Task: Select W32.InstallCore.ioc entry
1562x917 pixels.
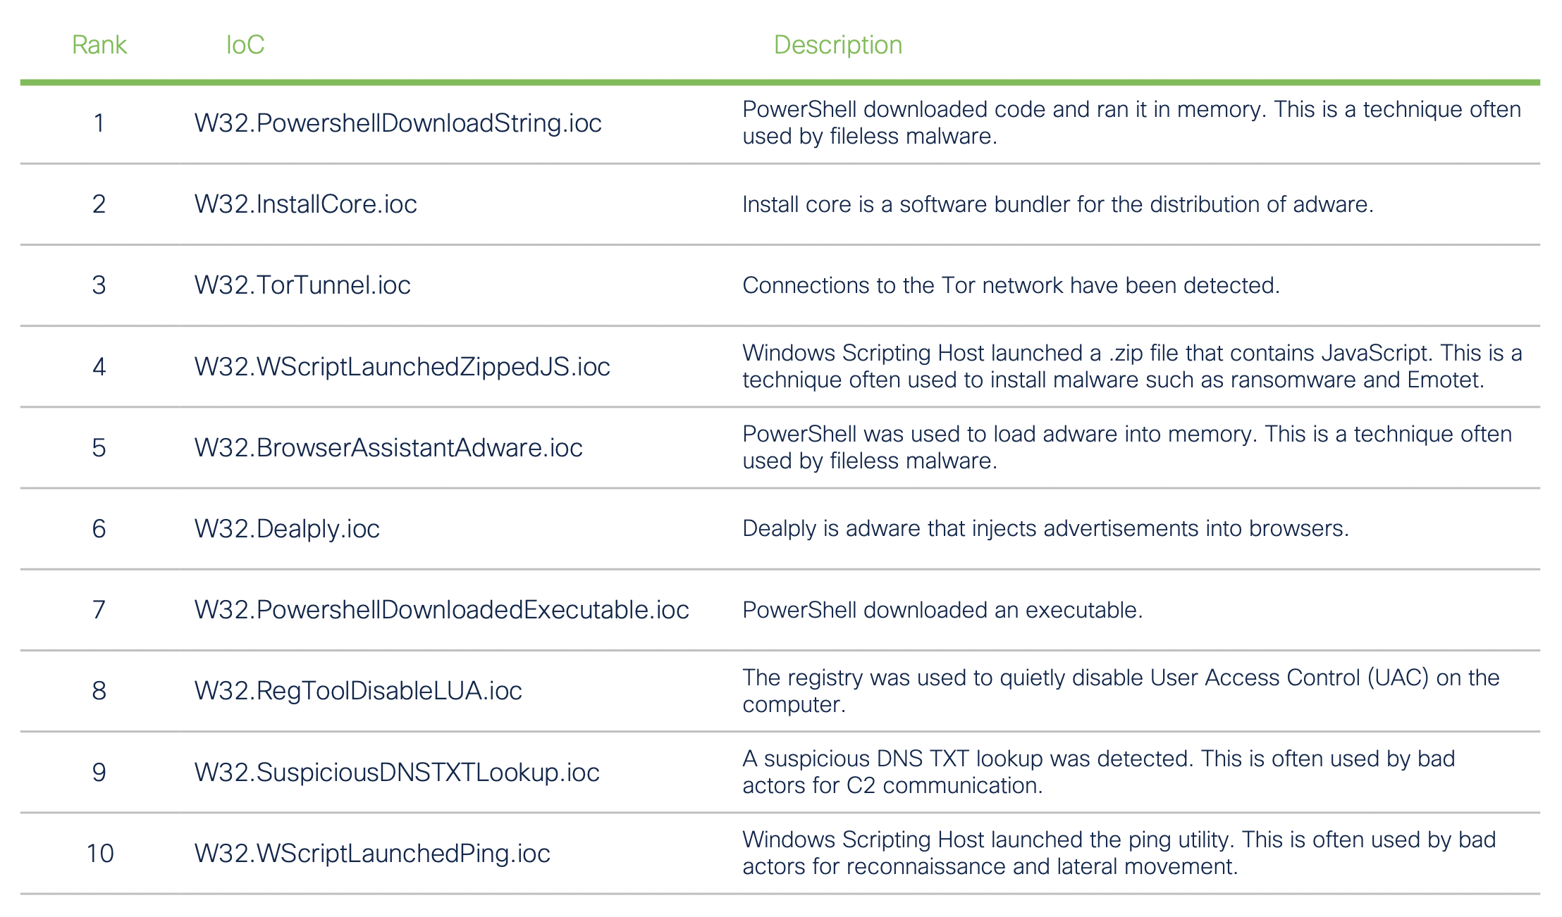Action: pyautogui.click(x=305, y=204)
